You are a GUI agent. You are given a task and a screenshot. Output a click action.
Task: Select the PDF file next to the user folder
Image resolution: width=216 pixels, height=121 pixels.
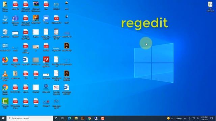(15, 5)
